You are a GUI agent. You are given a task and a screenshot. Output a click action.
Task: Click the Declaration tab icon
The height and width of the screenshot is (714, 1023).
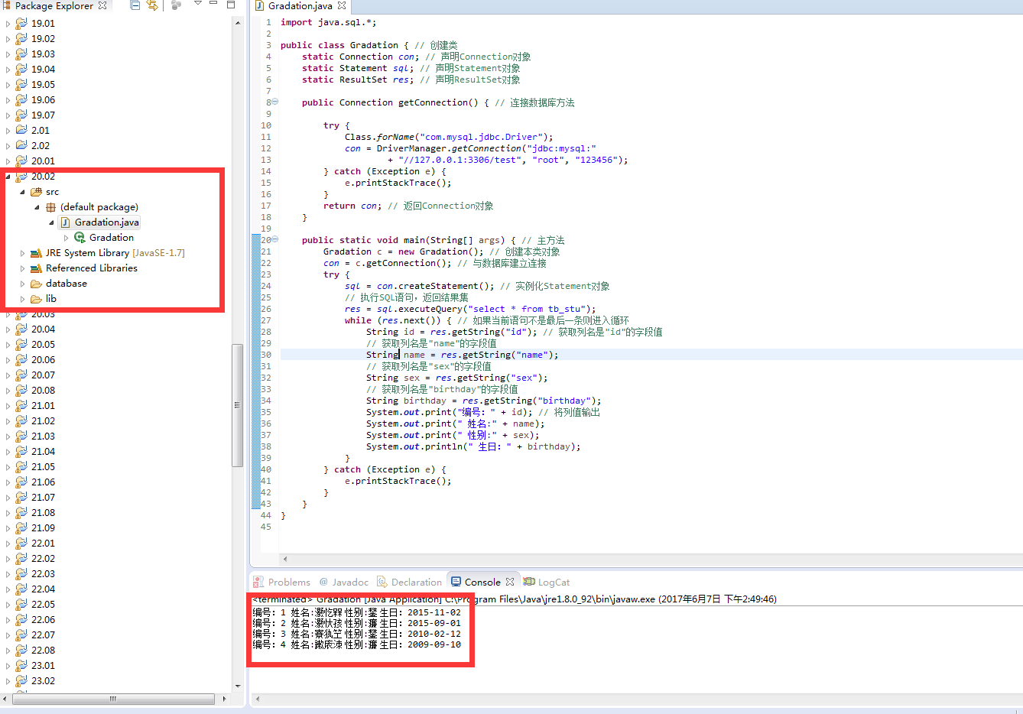point(382,582)
